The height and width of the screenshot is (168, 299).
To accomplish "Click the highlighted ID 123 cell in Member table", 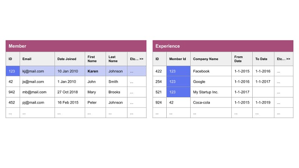I will coord(13,71).
